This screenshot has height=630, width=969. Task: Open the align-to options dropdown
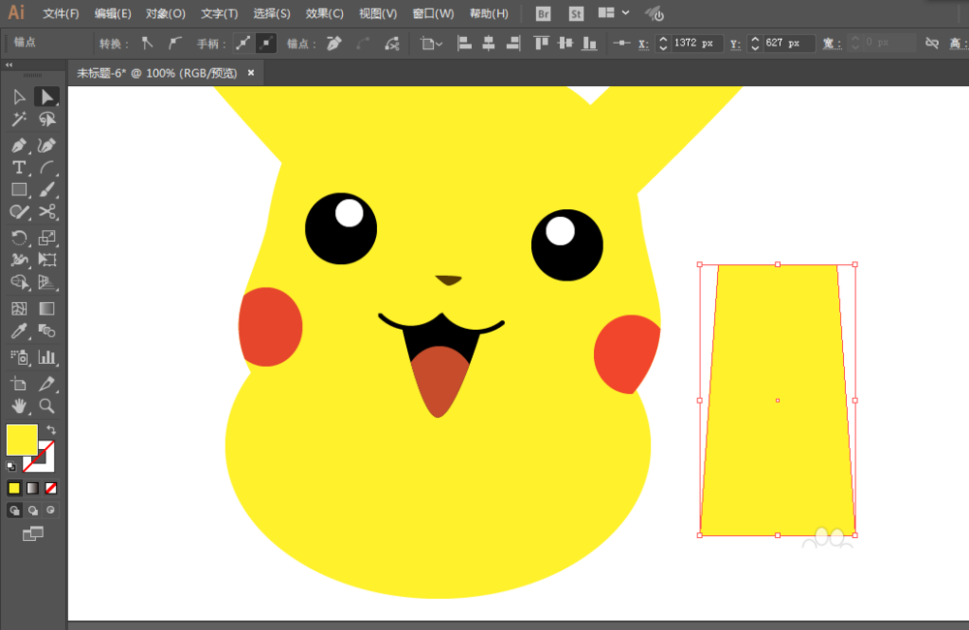point(431,44)
